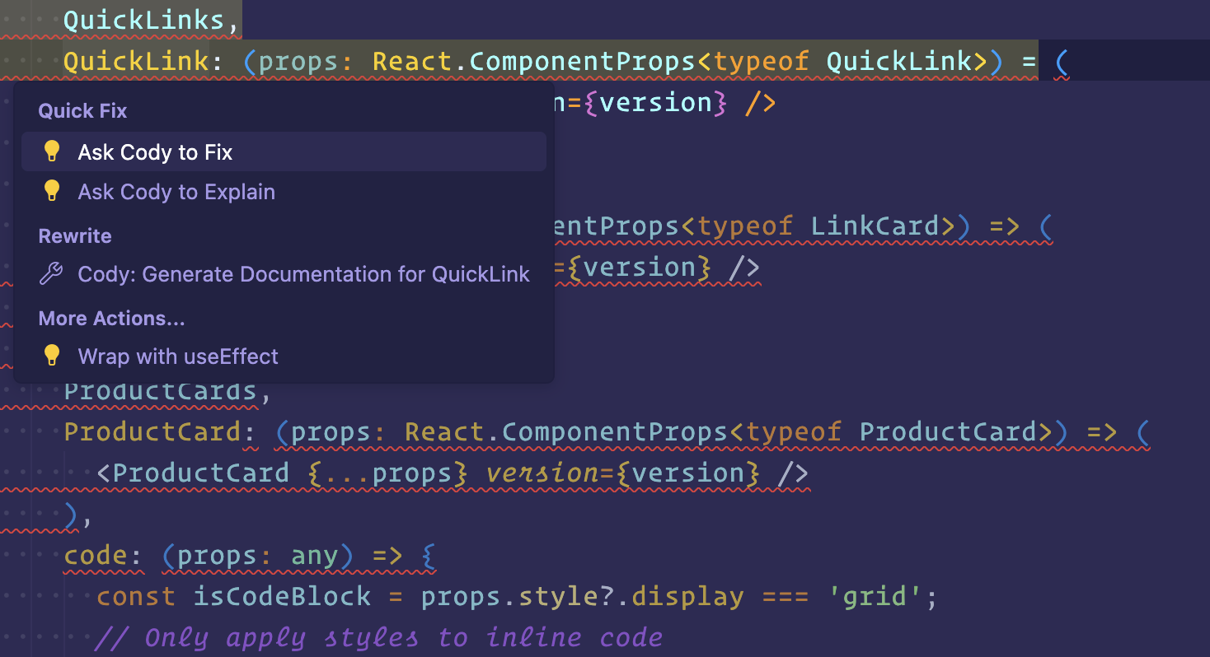The width and height of the screenshot is (1210, 657).
Task: Click the code: property name
Action: (104, 555)
